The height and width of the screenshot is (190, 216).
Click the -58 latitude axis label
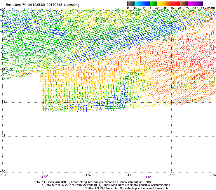tap(3, 136)
